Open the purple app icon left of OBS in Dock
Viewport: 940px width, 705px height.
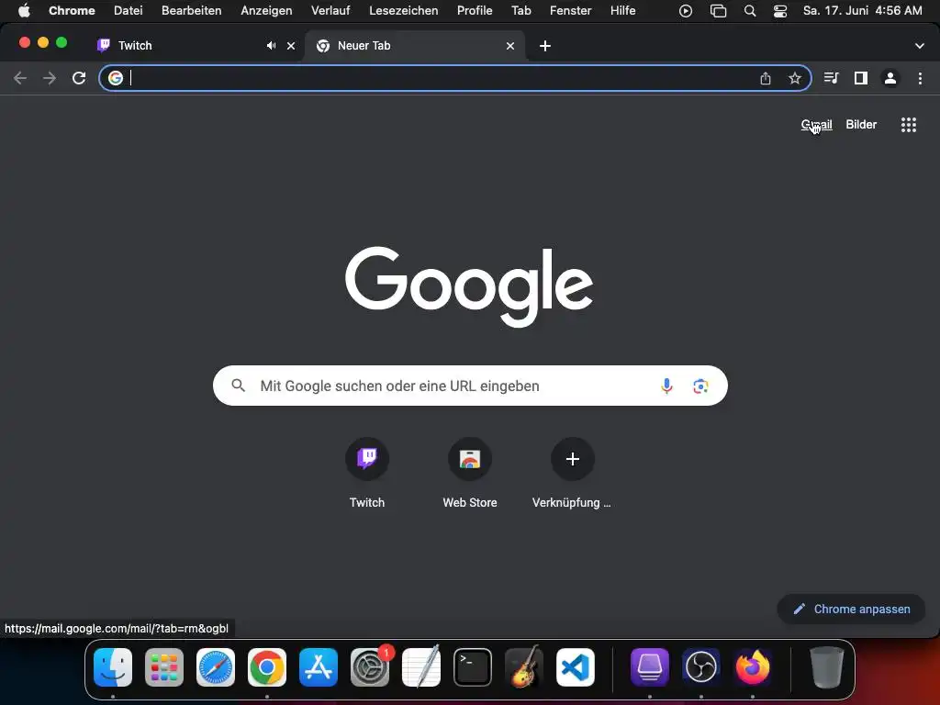click(x=650, y=667)
